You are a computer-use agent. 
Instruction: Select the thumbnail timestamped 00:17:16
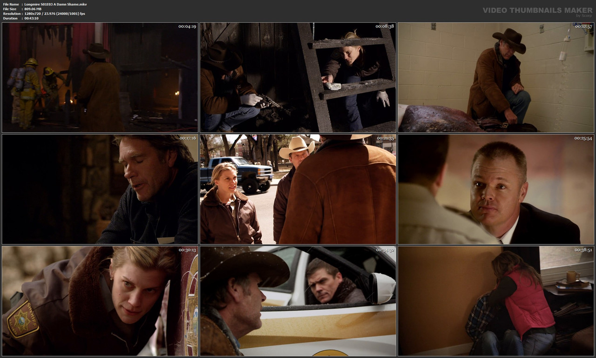click(x=100, y=189)
